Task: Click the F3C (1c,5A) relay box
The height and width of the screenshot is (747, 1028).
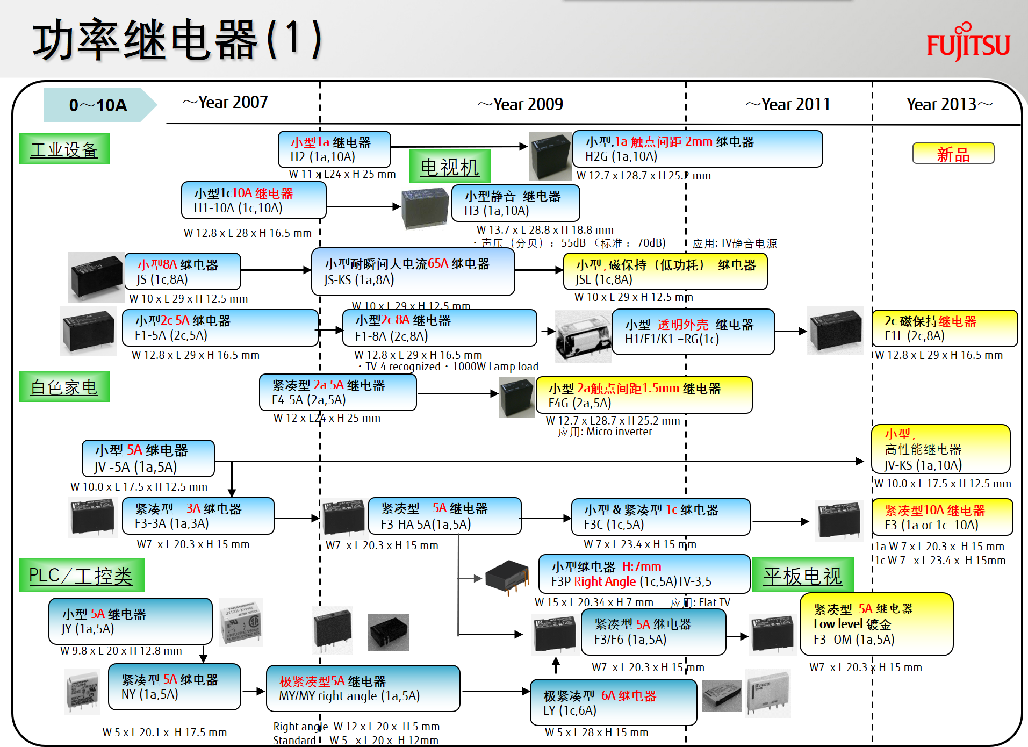Action: click(x=660, y=517)
